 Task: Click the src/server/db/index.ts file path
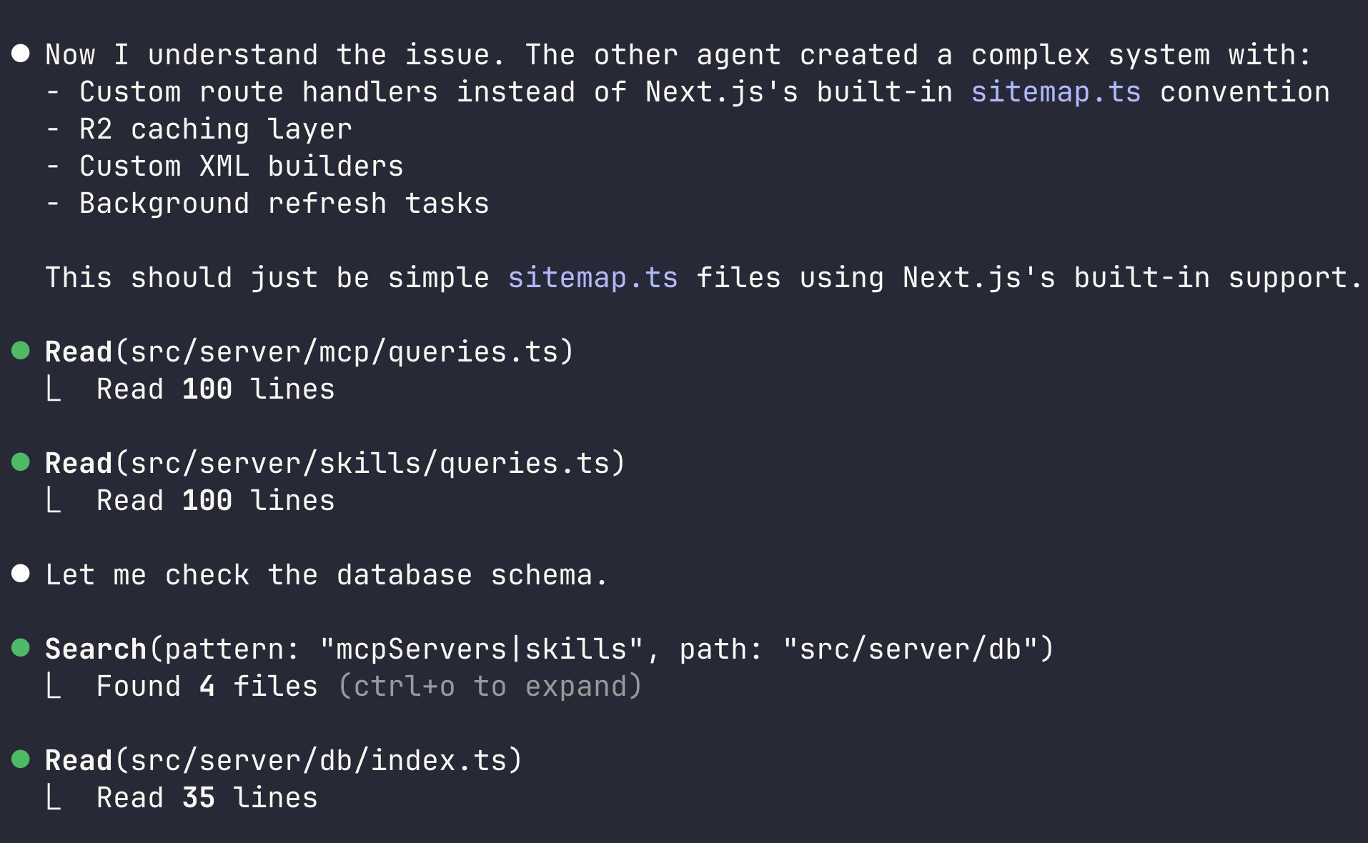click(x=319, y=761)
